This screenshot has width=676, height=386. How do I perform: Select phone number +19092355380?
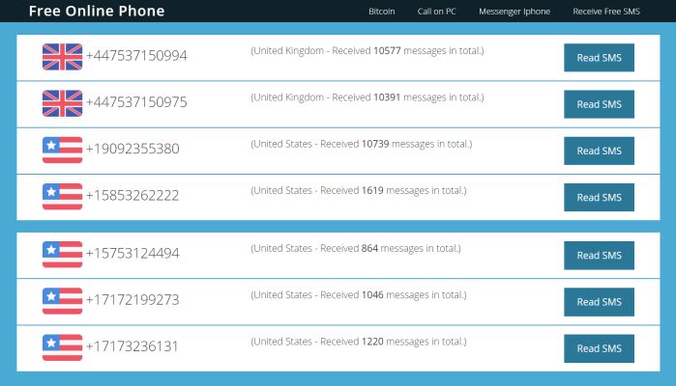click(x=132, y=149)
